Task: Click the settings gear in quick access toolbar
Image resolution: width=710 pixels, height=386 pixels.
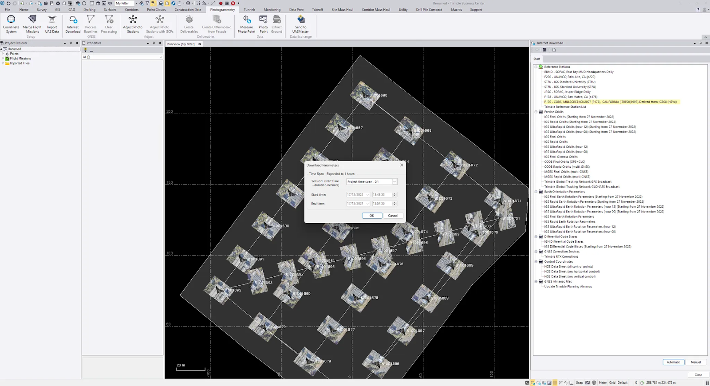Action: coord(58,3)
